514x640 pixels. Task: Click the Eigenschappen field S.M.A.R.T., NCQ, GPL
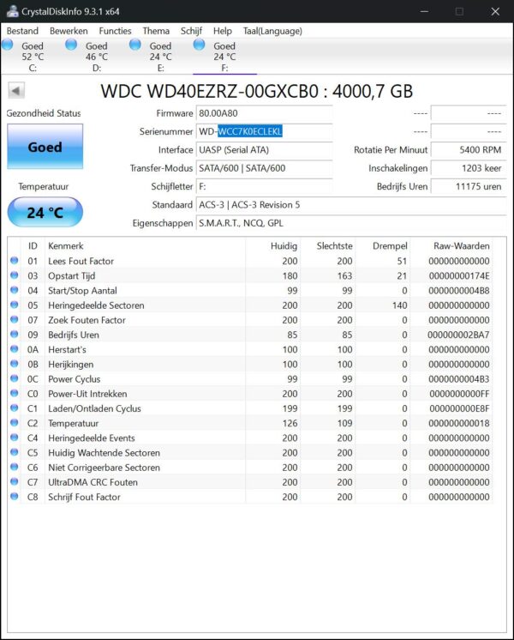(351, 223)
